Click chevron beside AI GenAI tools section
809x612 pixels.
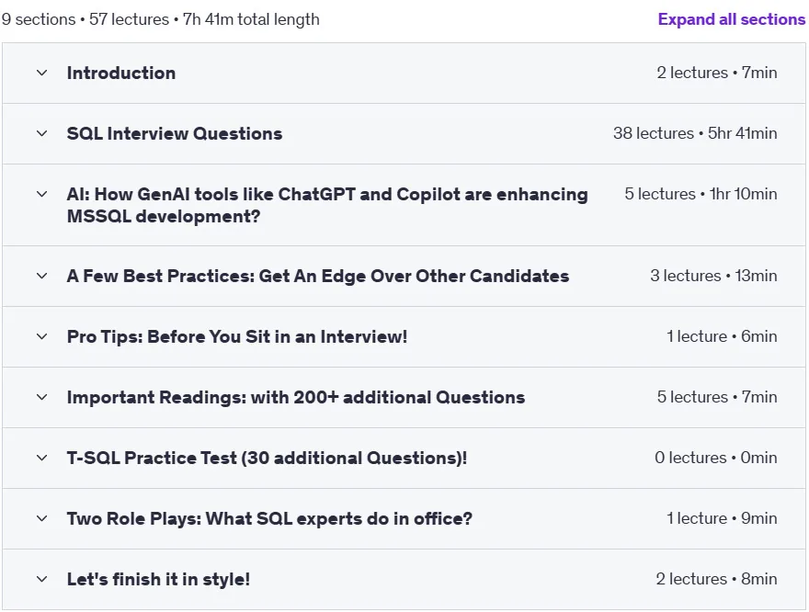point(41,195)
